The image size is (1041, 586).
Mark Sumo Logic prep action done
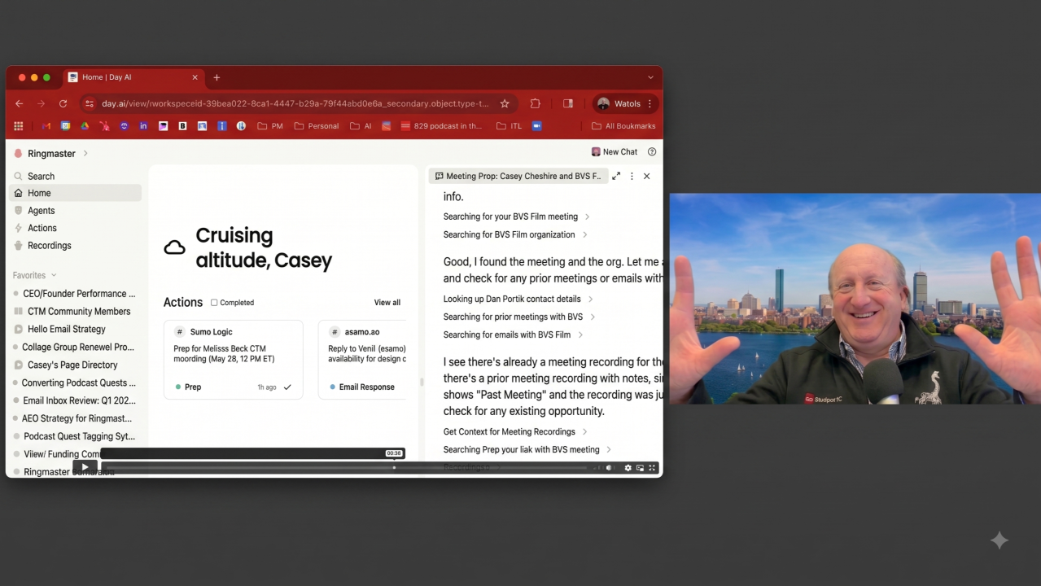[287, 387]
